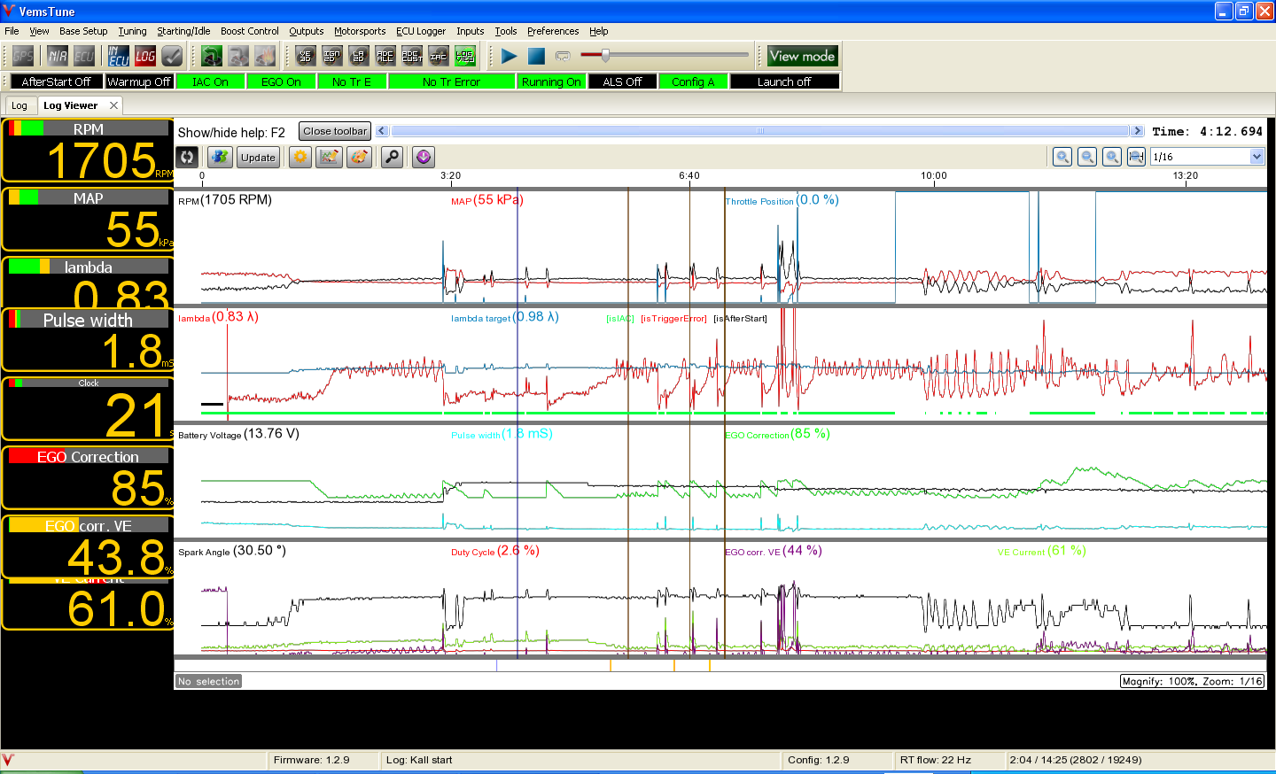The width and height of the screenshot is (1276, 774).
Task: Play the log playback
Action: point(510,57)
